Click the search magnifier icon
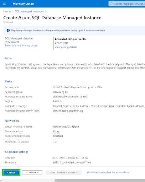 111,4
